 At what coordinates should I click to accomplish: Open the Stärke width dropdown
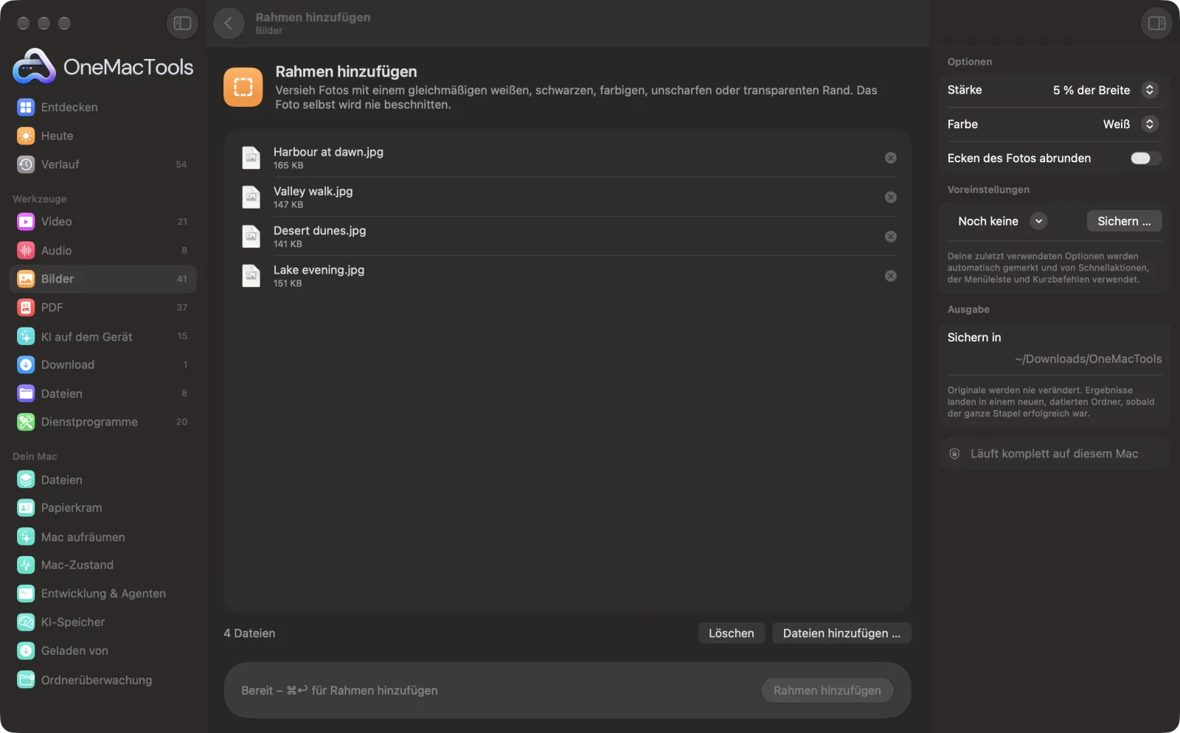tap(1106, 90)
